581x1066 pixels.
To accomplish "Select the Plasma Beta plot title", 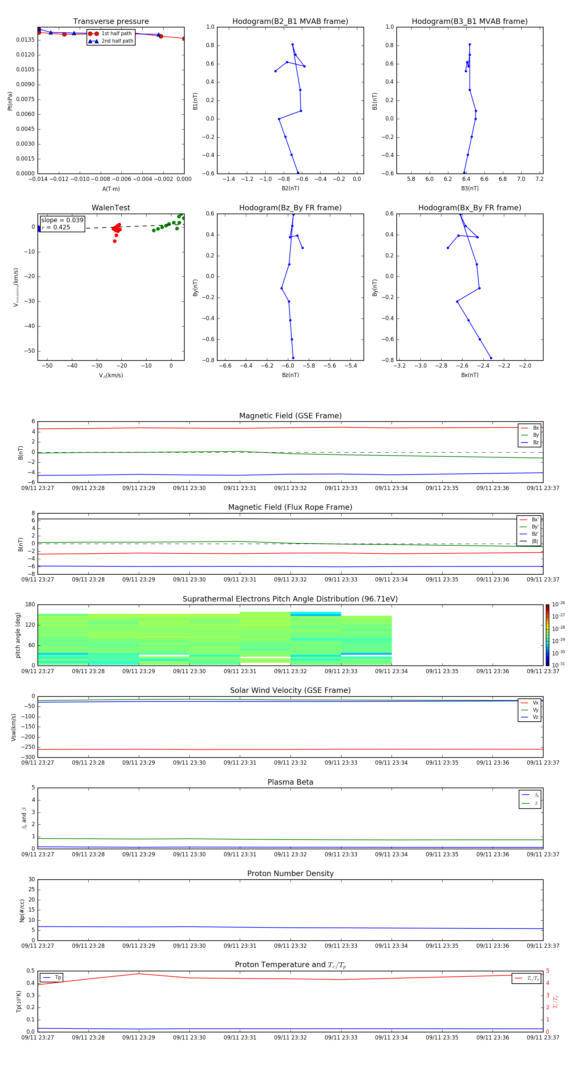I will point(290,782).
